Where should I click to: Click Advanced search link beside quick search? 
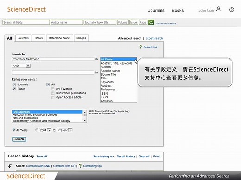click(x=166, y=24)
